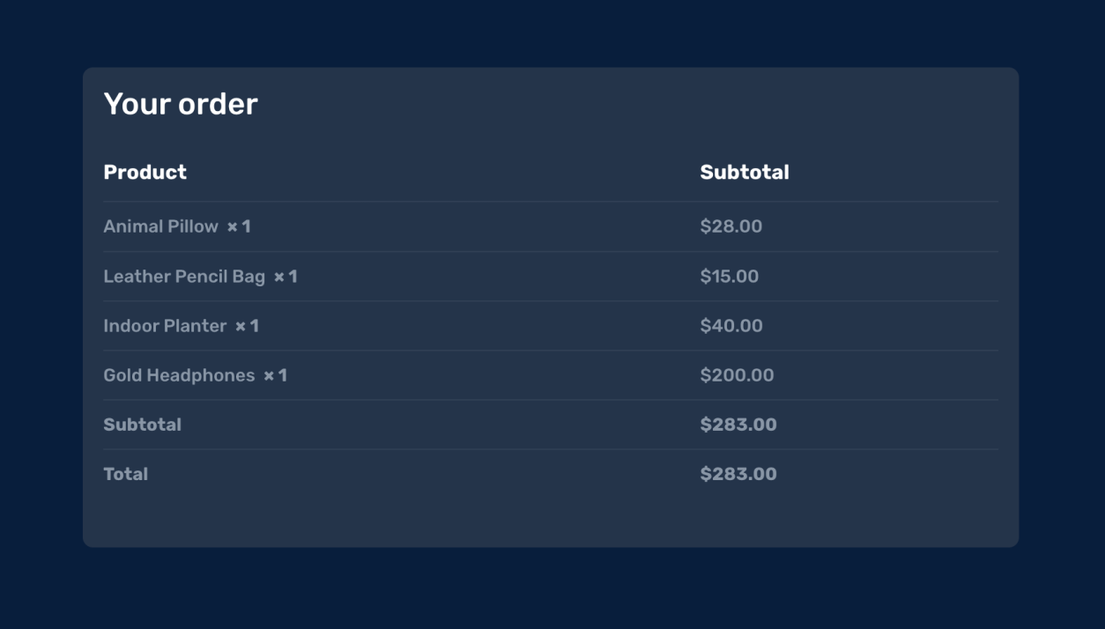This screenshot has height=629, width=1105.
Task: Select the Leather Pencil Bag product name
Action: click(183, 277)
